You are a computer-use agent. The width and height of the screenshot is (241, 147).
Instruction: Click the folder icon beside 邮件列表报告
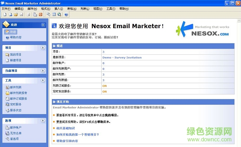[x=7, y=93]
